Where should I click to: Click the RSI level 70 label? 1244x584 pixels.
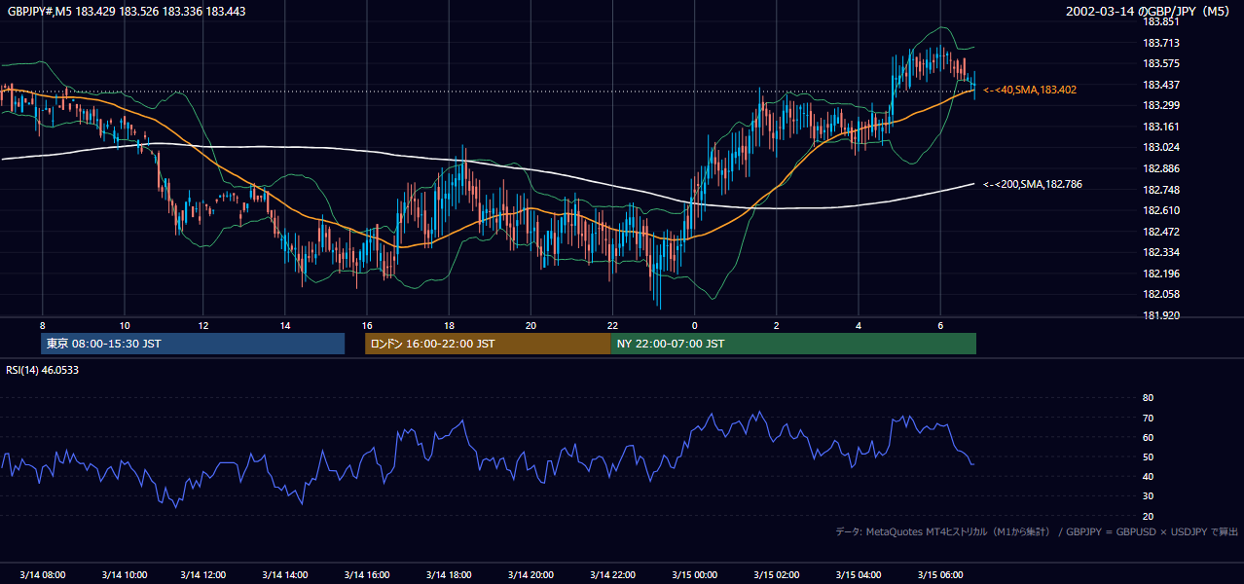[x=1148, y=418]
